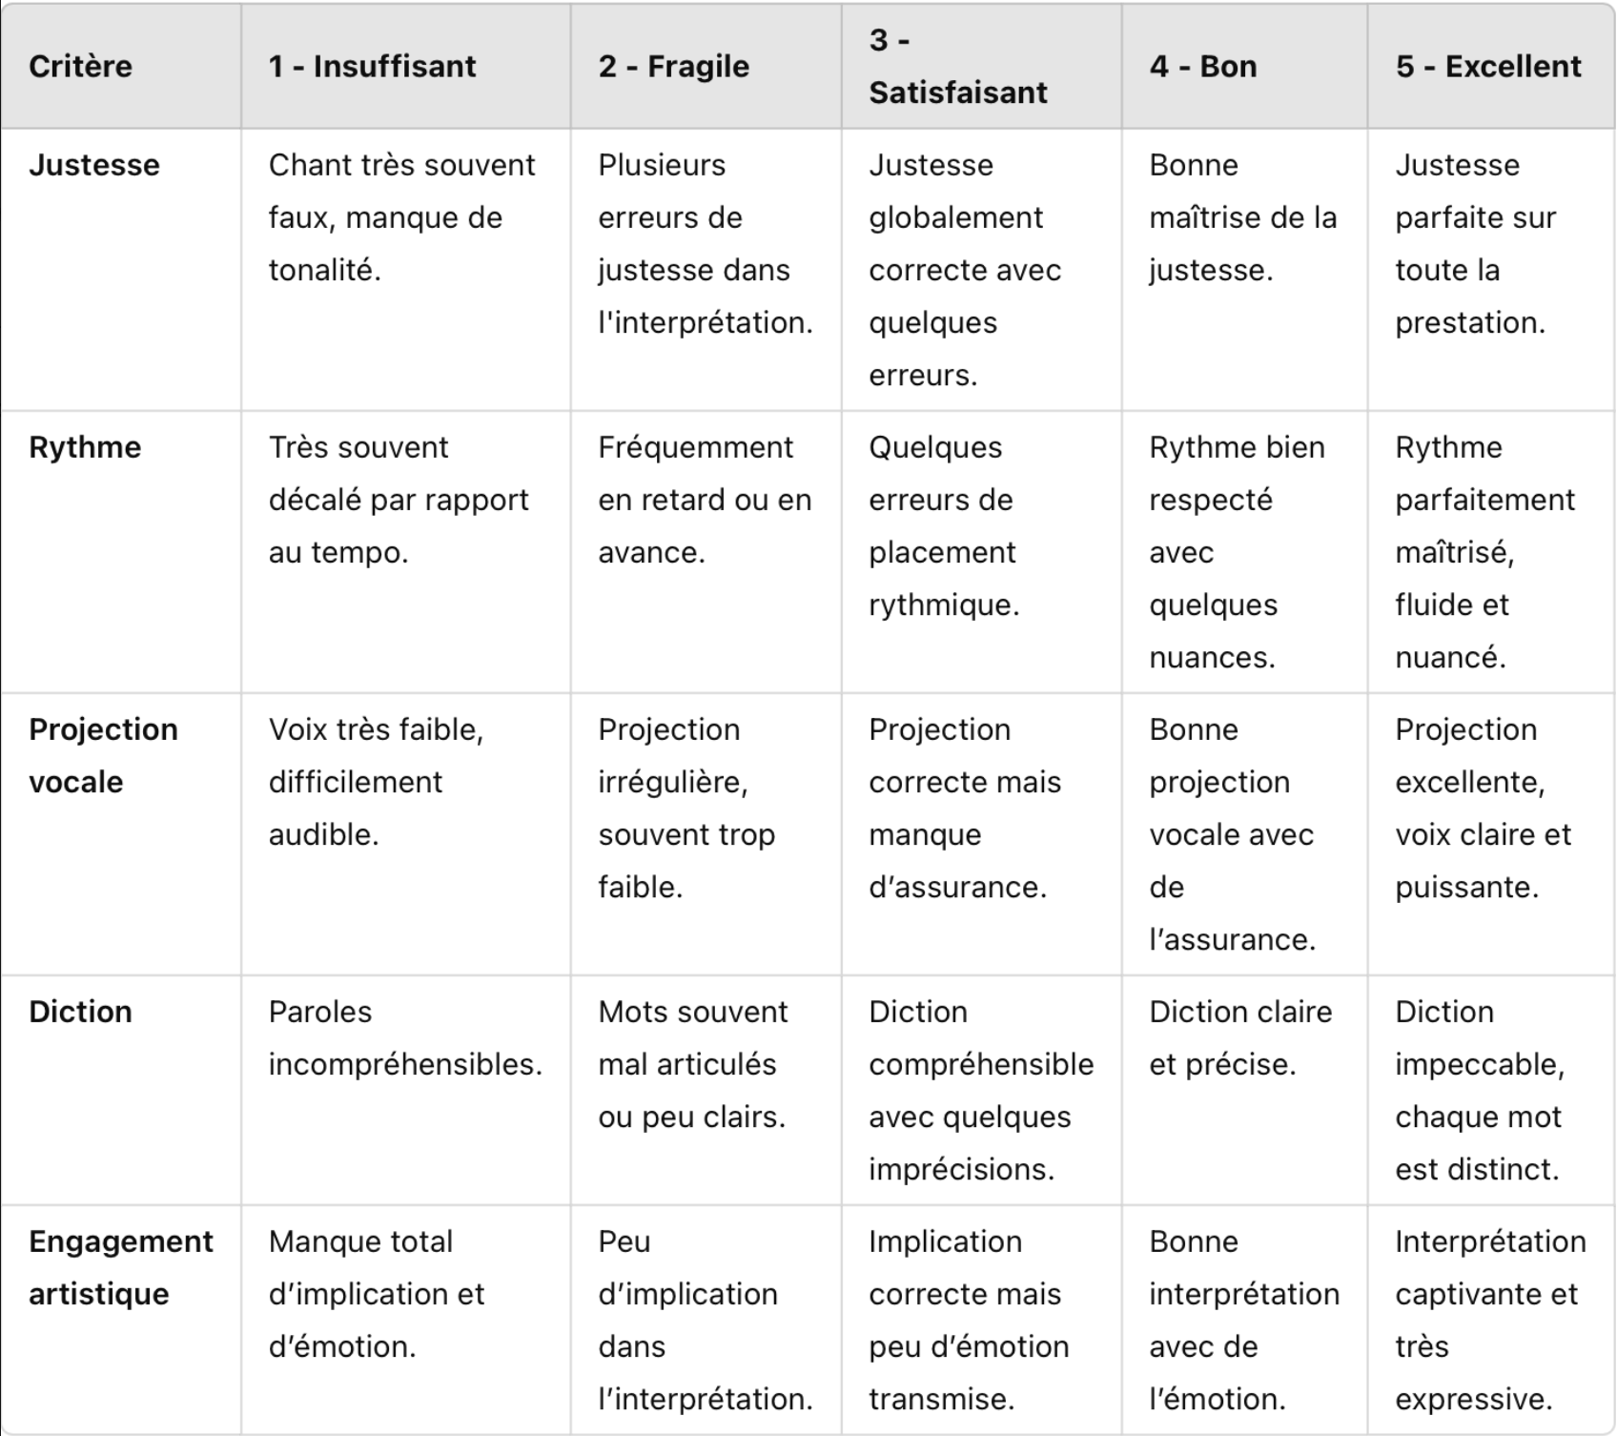Click the '4 - Bon' column header
The image size is (1617, 1436).
click(1203, 67)
